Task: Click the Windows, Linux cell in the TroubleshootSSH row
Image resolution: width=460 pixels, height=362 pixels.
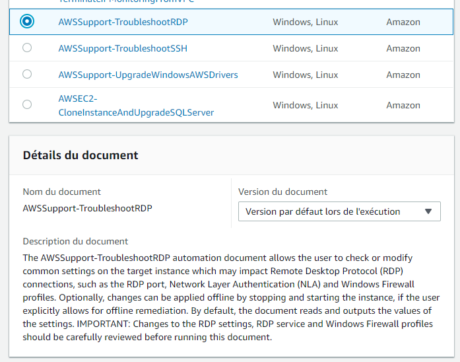Action: point(305,48)
